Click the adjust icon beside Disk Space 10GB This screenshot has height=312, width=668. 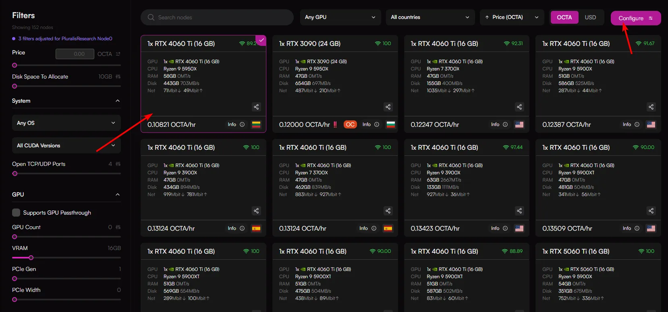point(118,76)
